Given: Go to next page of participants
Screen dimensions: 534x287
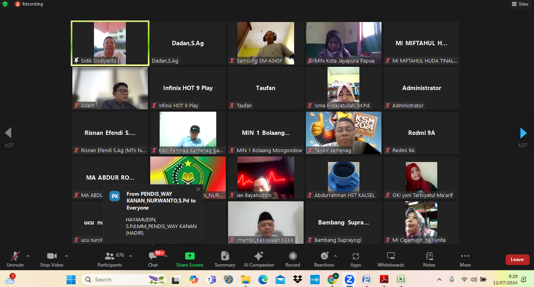Looking at the screenshot, I should [523, 133].
